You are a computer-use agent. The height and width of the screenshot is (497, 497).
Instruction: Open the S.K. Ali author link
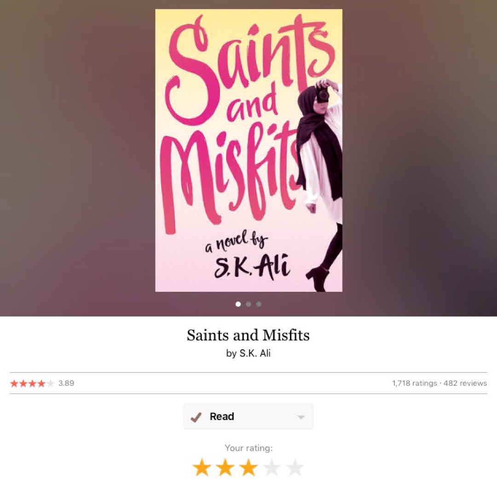(x=255, y=353)
